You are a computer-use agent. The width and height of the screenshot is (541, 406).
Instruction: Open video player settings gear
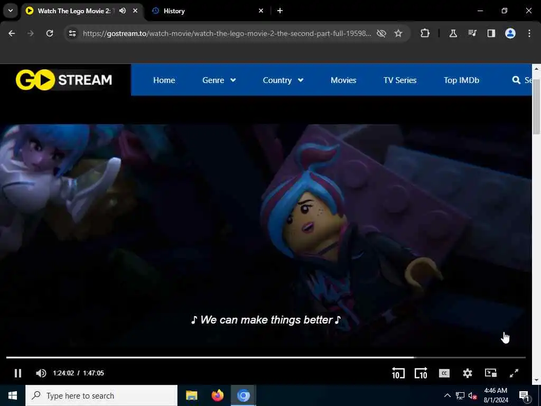pos(468,373)
